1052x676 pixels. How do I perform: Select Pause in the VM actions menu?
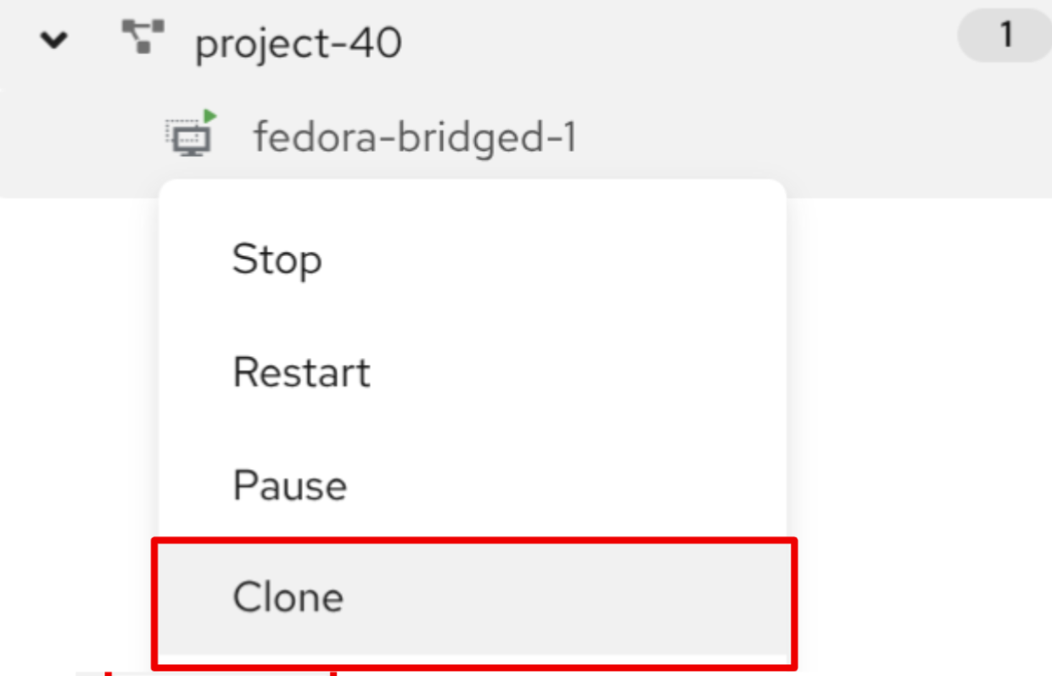tap(289, 485)
